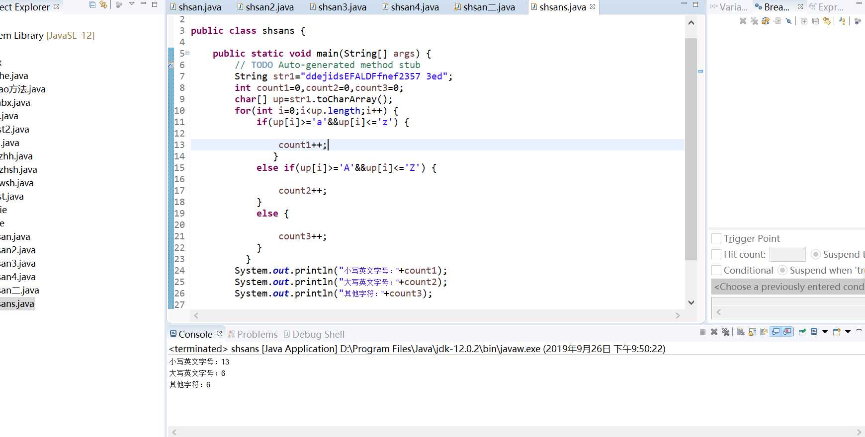Image resolution: width=865 pixels, height=437 pixels.
Task: Remove all breakpoints in Breakpoints view
Action: coord(754,21)
